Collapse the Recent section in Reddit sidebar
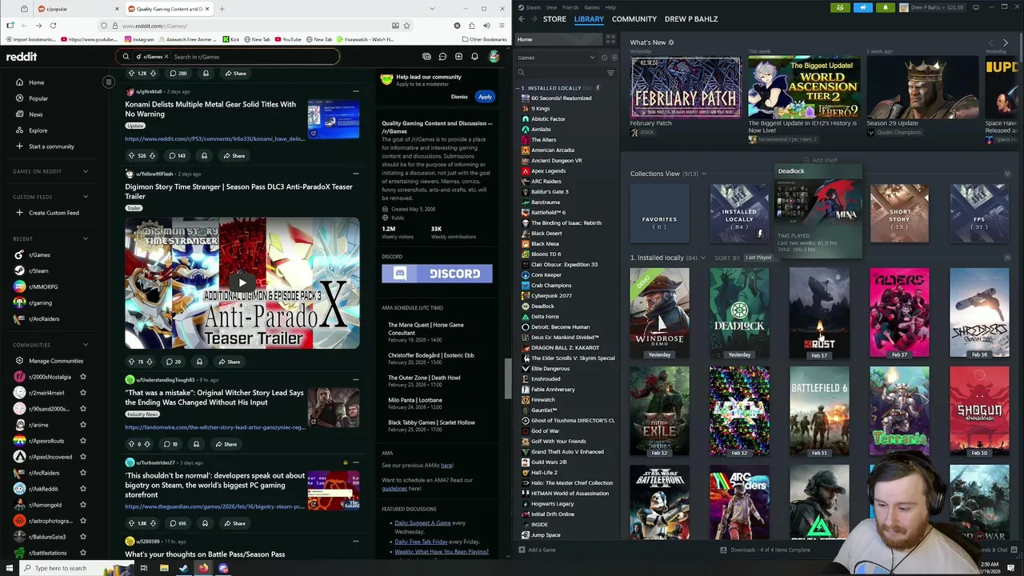The height and width of the screenshot is (576, 1024). [86, 238]
